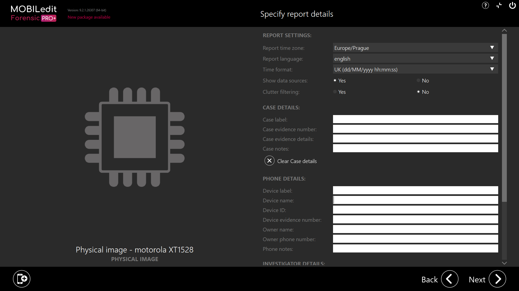Click the power icon to quit
This screenshot has width=519, height=291.
click(512, 5)
